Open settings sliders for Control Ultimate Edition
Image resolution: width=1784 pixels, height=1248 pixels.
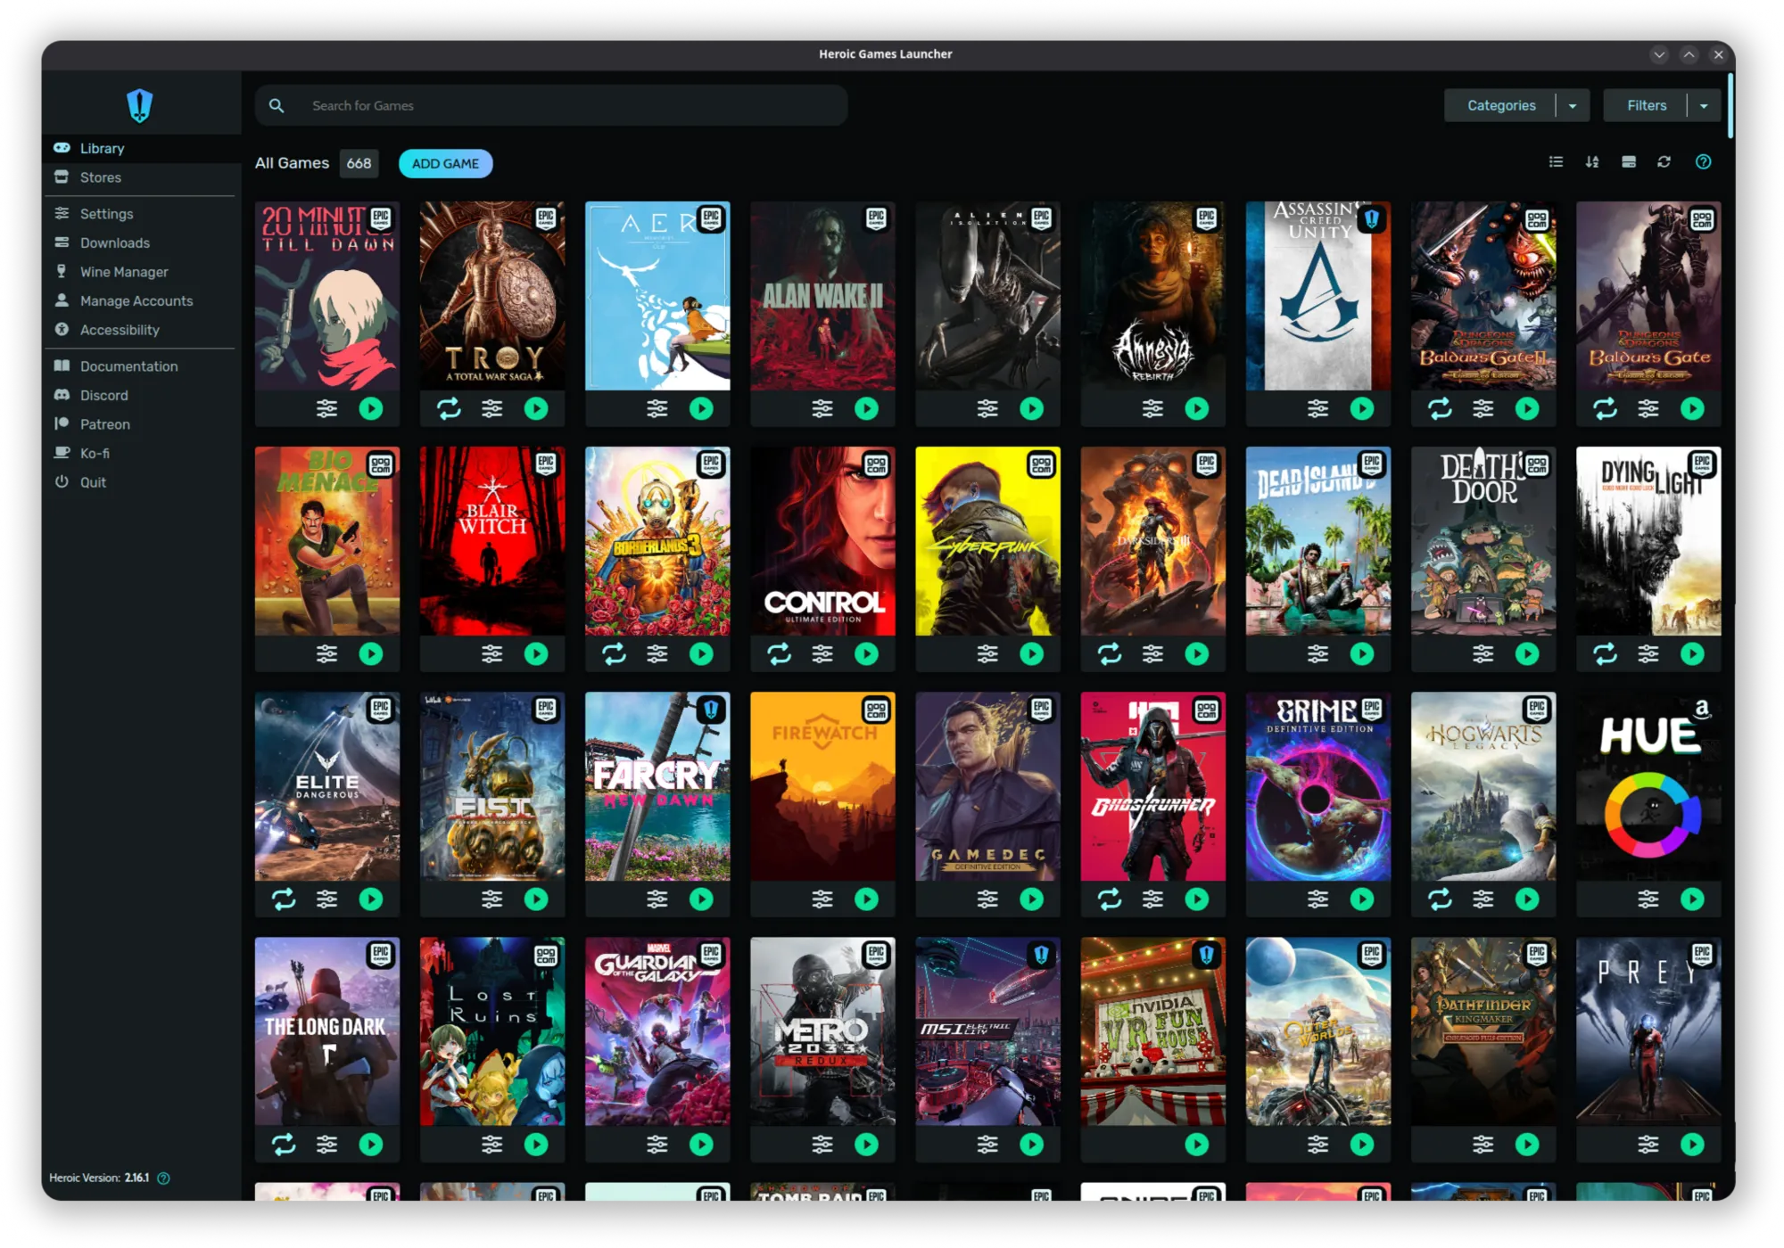click(822, 653)
